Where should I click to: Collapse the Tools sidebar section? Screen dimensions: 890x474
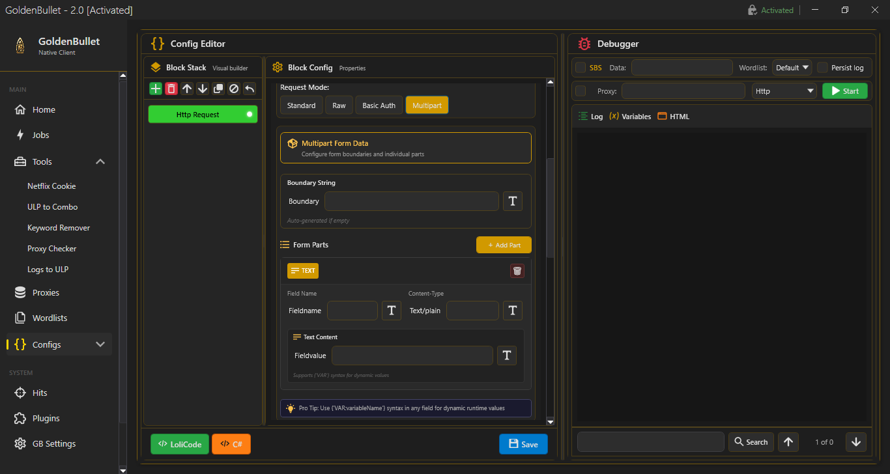coord(100,161)
